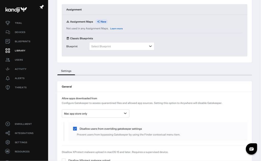Toggle the sidebar pin icon
Viewport: 261px width, 161px height.
tap(42, 7)
